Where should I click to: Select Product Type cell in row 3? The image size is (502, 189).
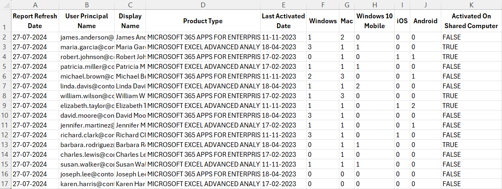203,47
